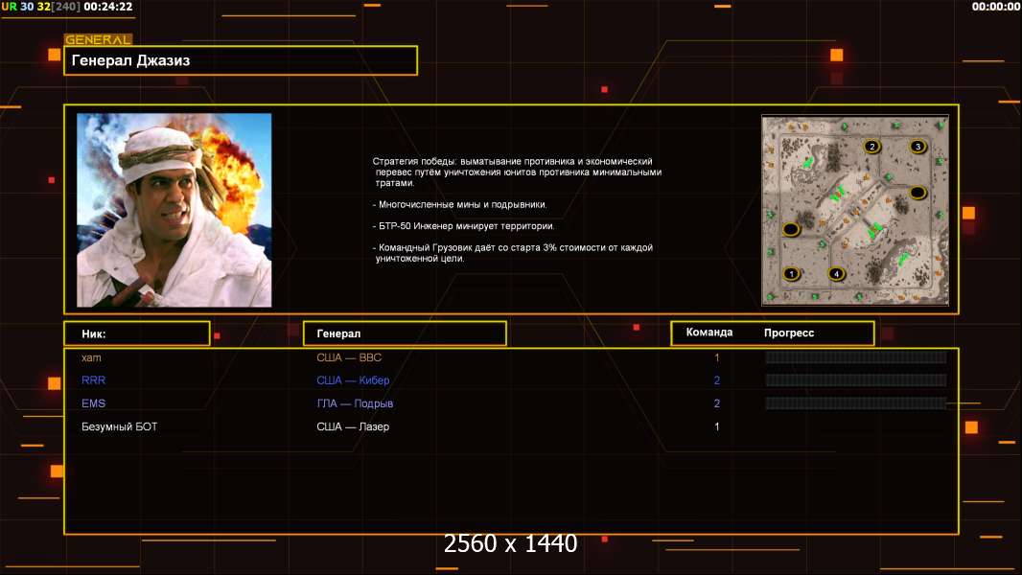Select the empty start slot above marker 1

click(790, 229)
